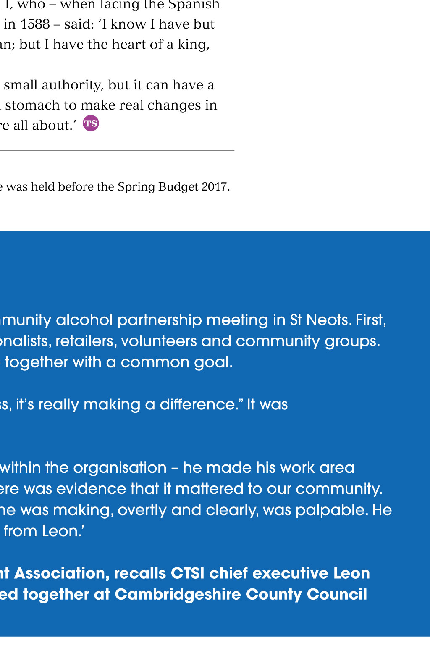Viewport: 430px width, 645px height.
Task: Click the phrase "within the organisation"
Action: (x=83, y=468)
